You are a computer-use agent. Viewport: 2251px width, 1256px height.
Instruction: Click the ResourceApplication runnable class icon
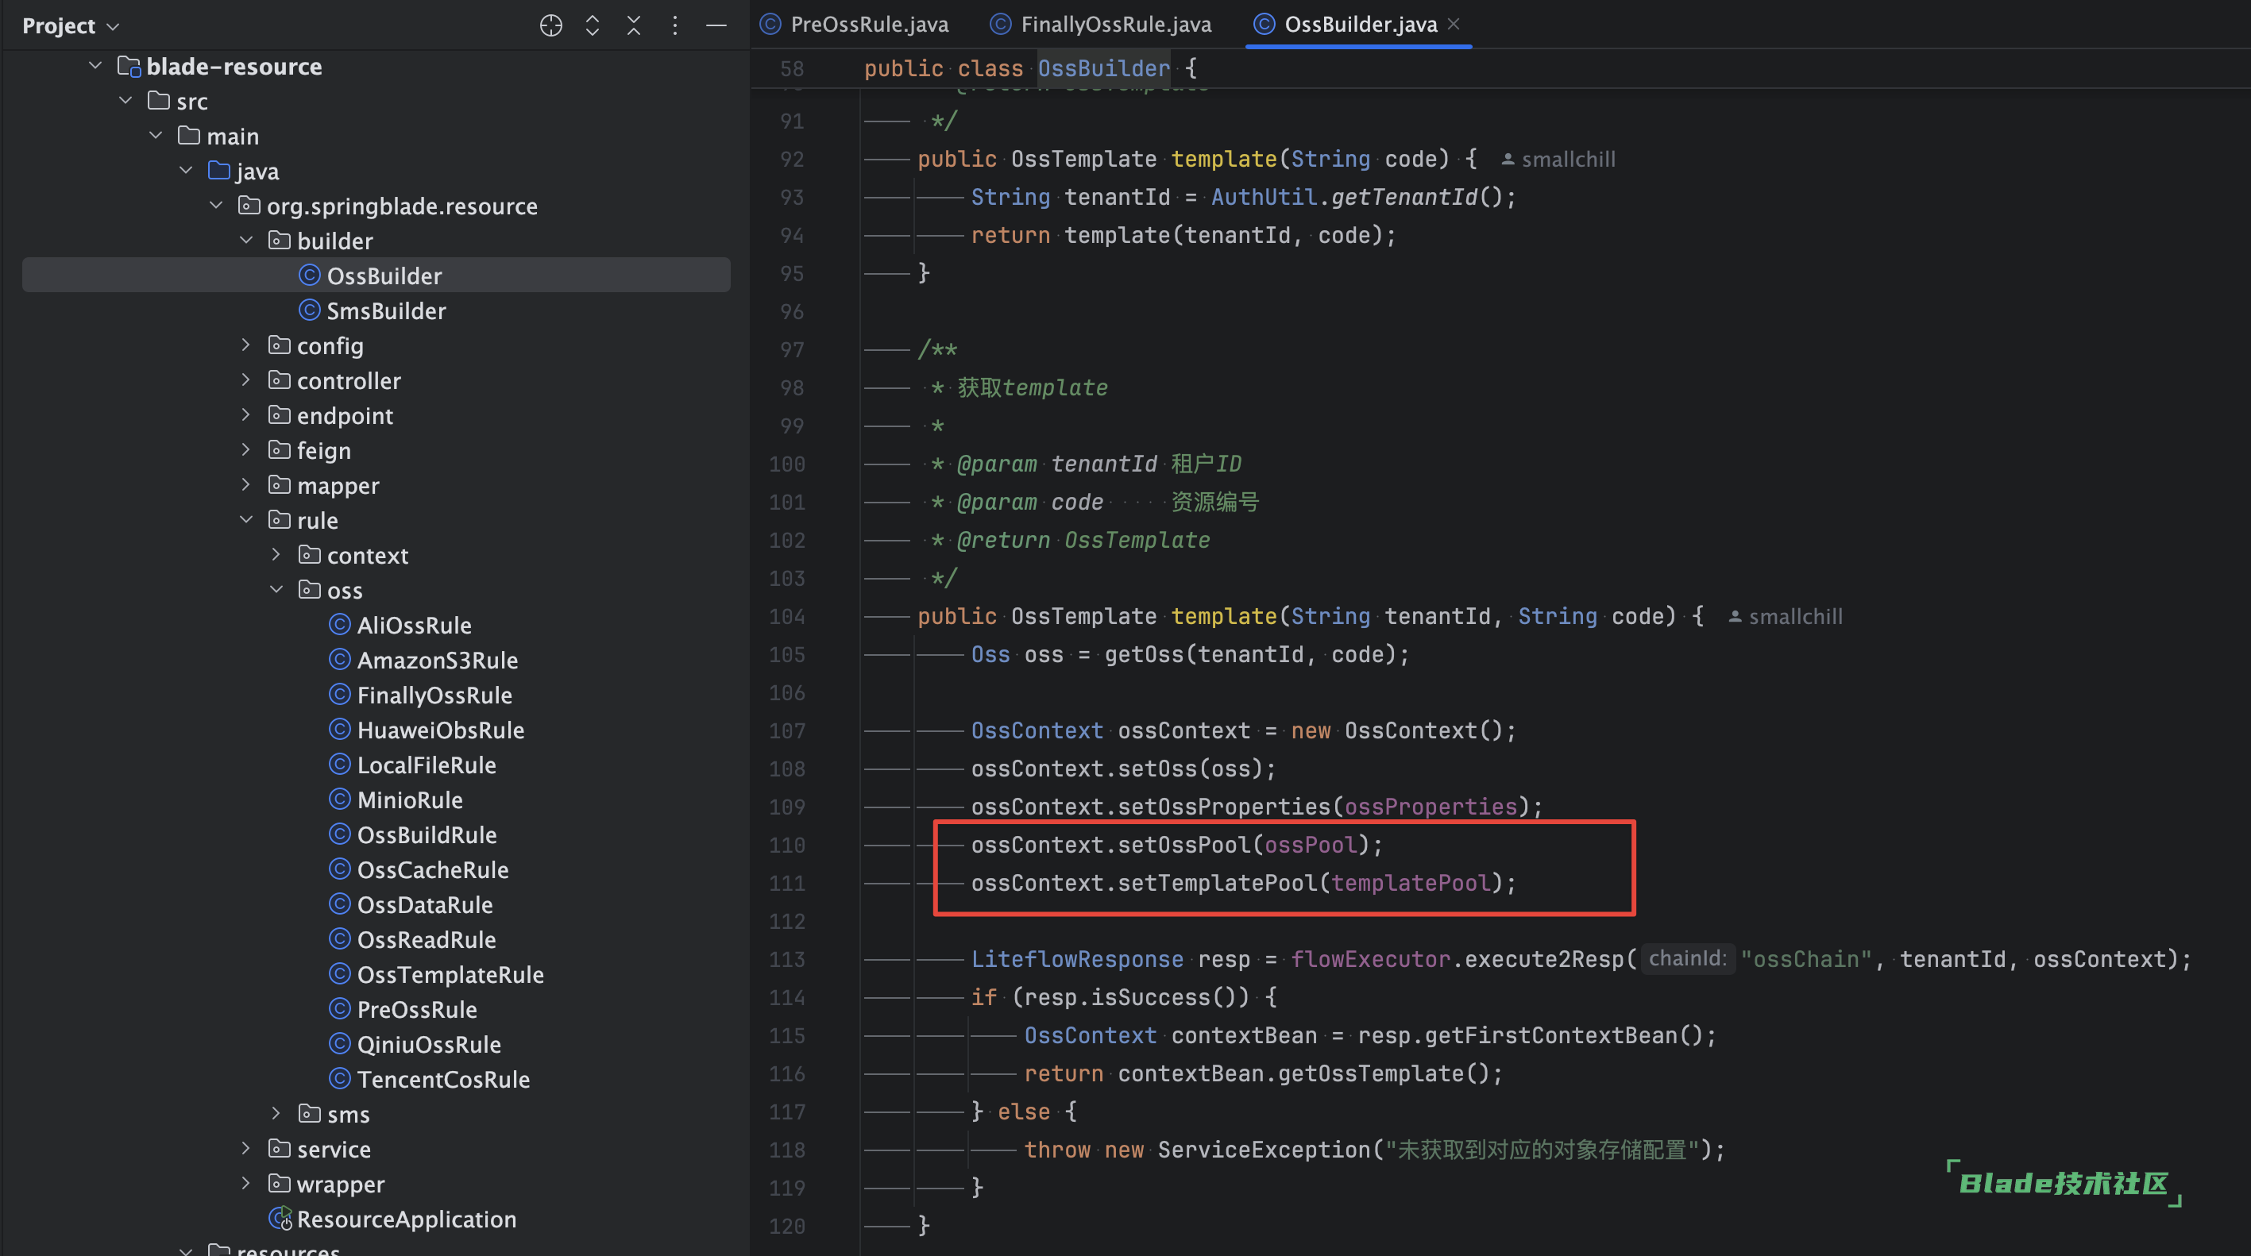[x=280, y=1219]
